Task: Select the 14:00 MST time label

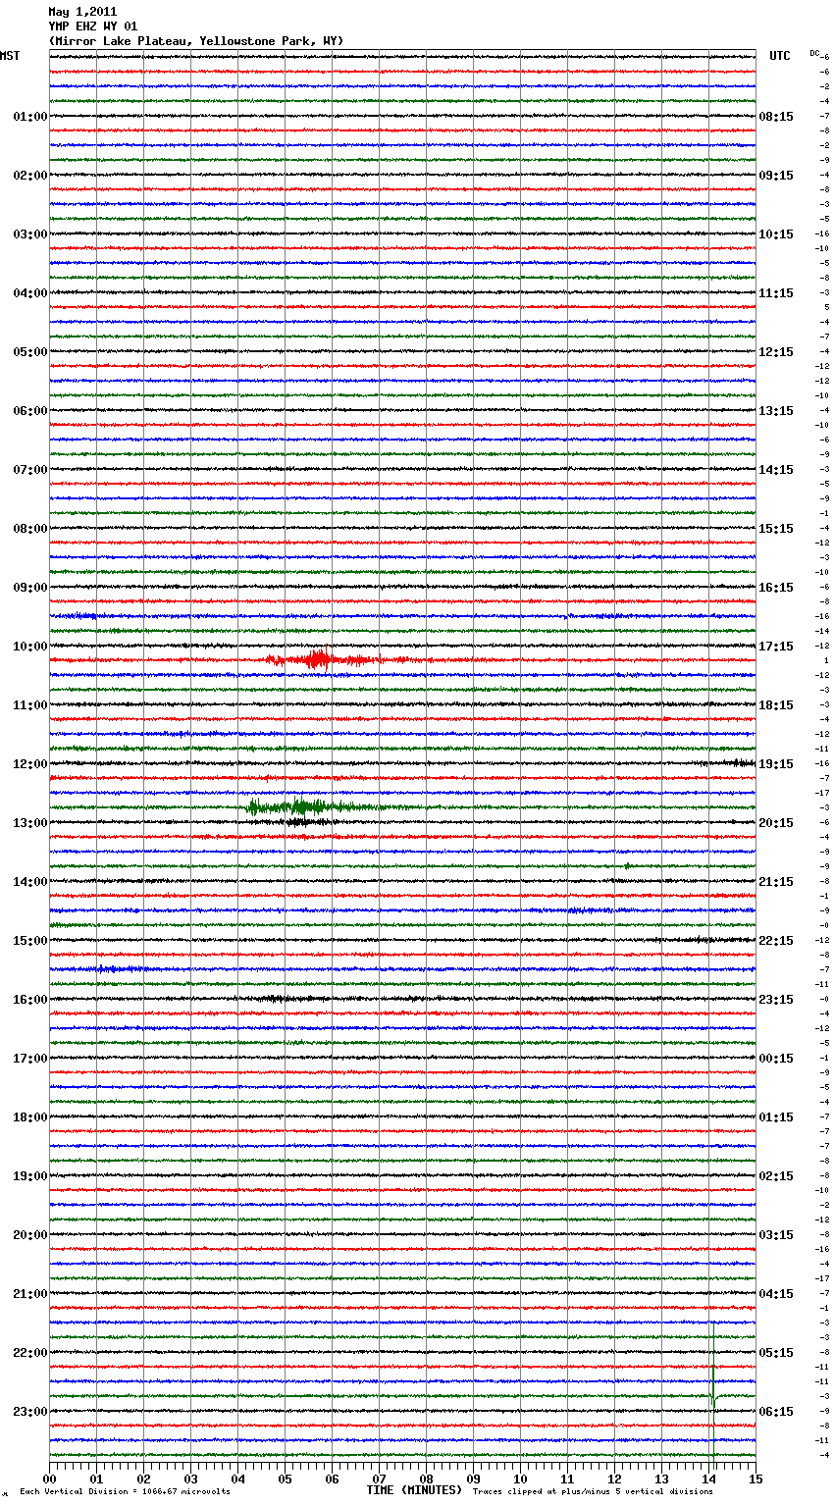Action: pyautogui.click(x=29, y=882)
